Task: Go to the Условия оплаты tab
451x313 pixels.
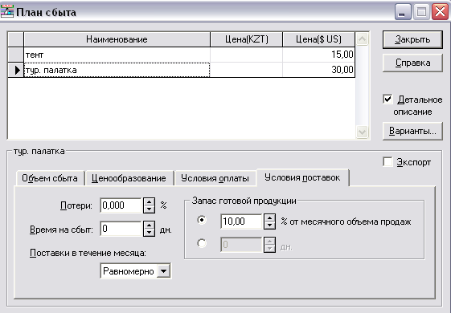Action: (x=215, y=178)
